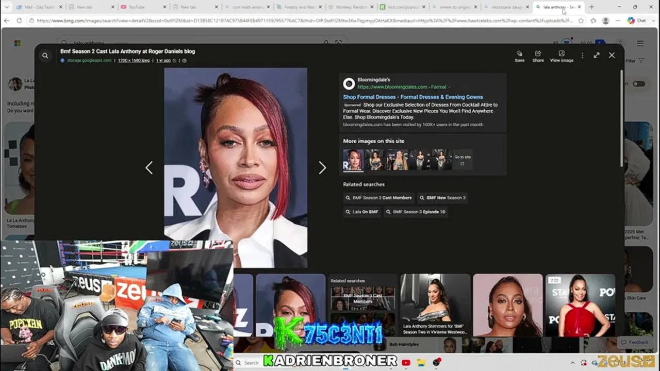Open File Explorer from the taskbar

pos(421,363)
